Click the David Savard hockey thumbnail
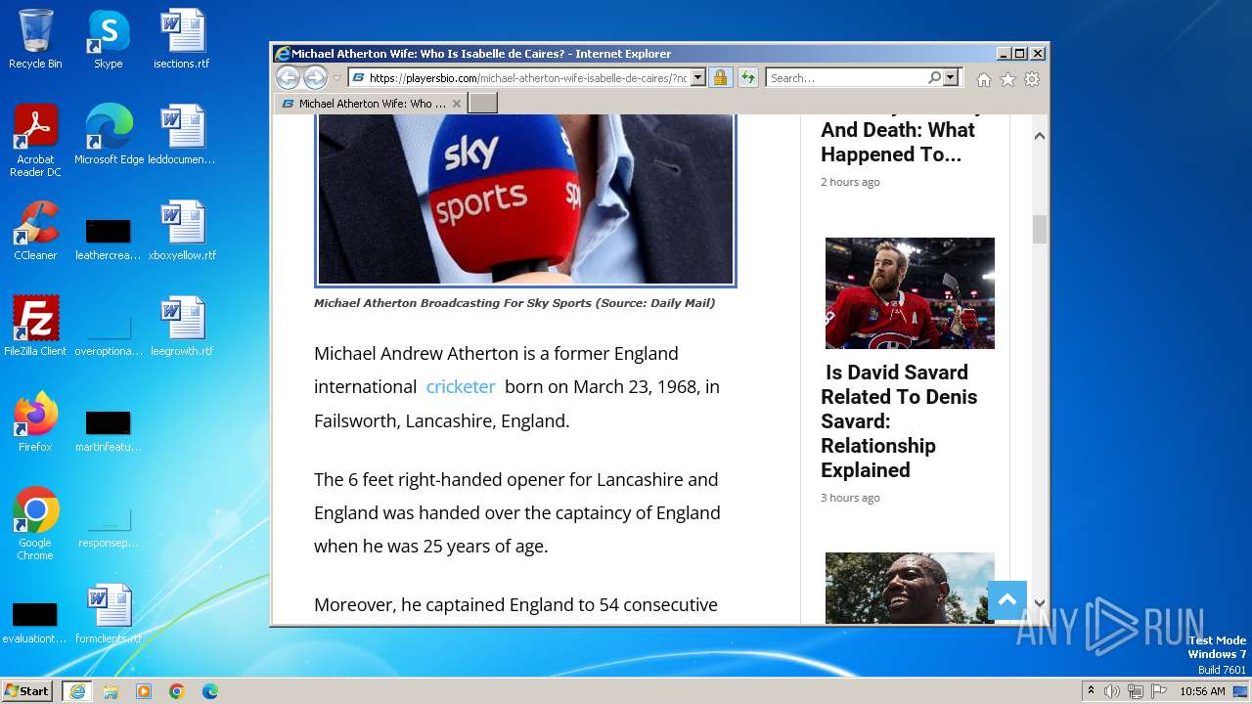 [x=910, y=293]
